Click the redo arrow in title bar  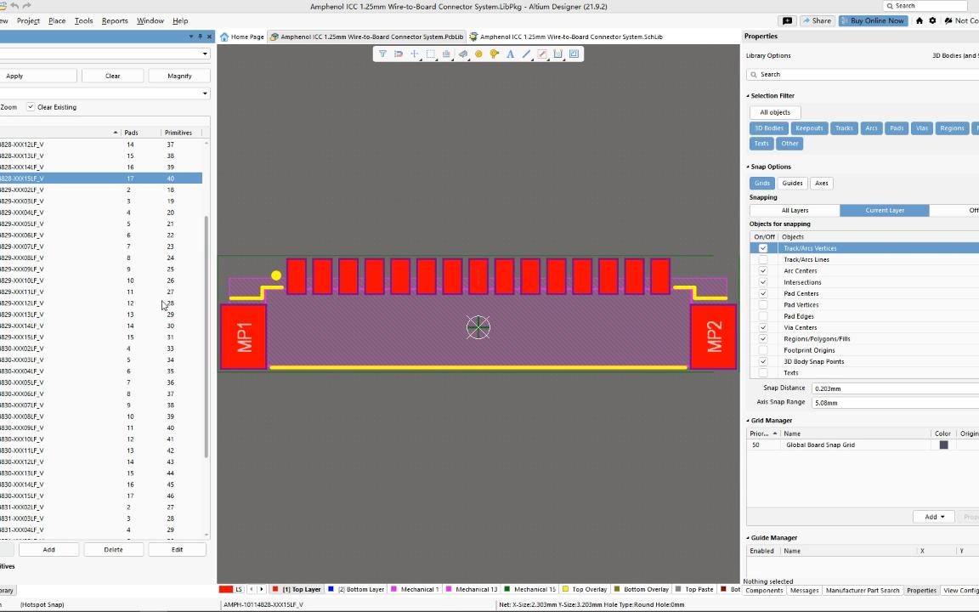(x=27, y=6)
